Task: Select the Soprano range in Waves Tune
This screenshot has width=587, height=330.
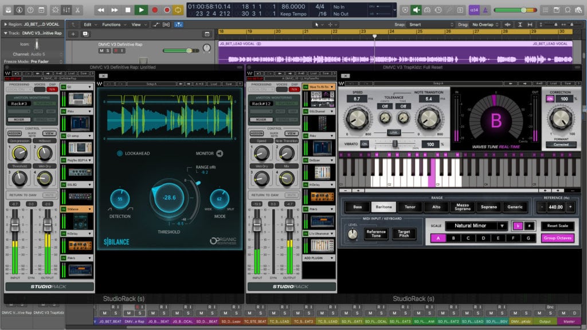Action: tap(488, 207)
